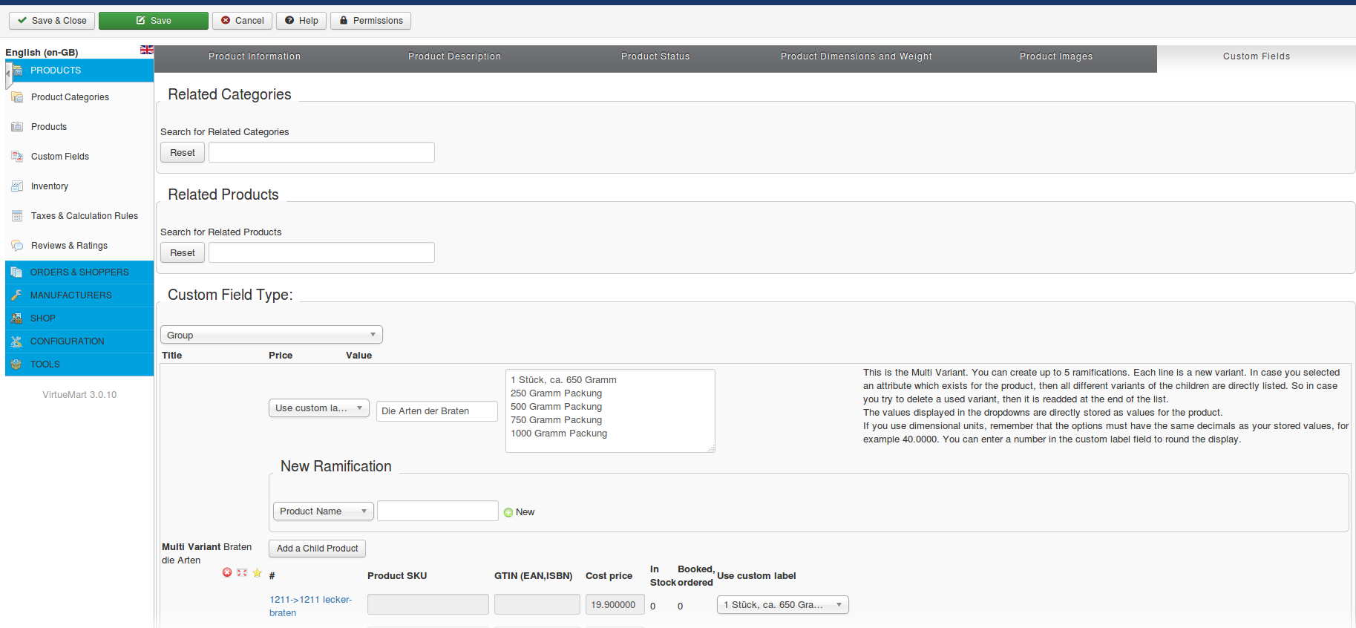Screen dimensions: 1356x628
Task: Open Product Categories in sidebar
Action: pos(70,97)
